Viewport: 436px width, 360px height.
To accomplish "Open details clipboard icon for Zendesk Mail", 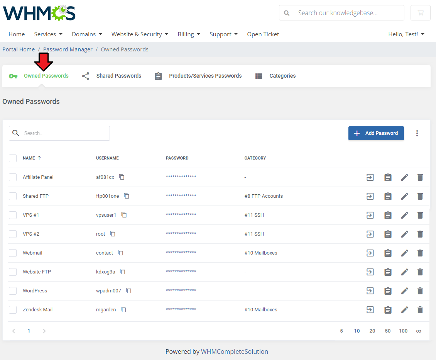I will click(388, 310).
